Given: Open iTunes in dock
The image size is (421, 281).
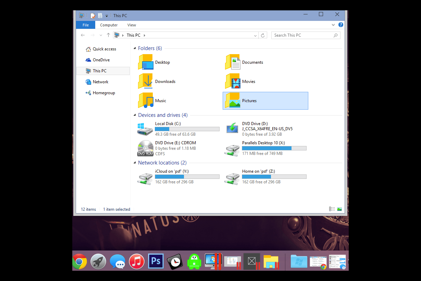Looking at the screenshot, I should click(x=137, y=262).
